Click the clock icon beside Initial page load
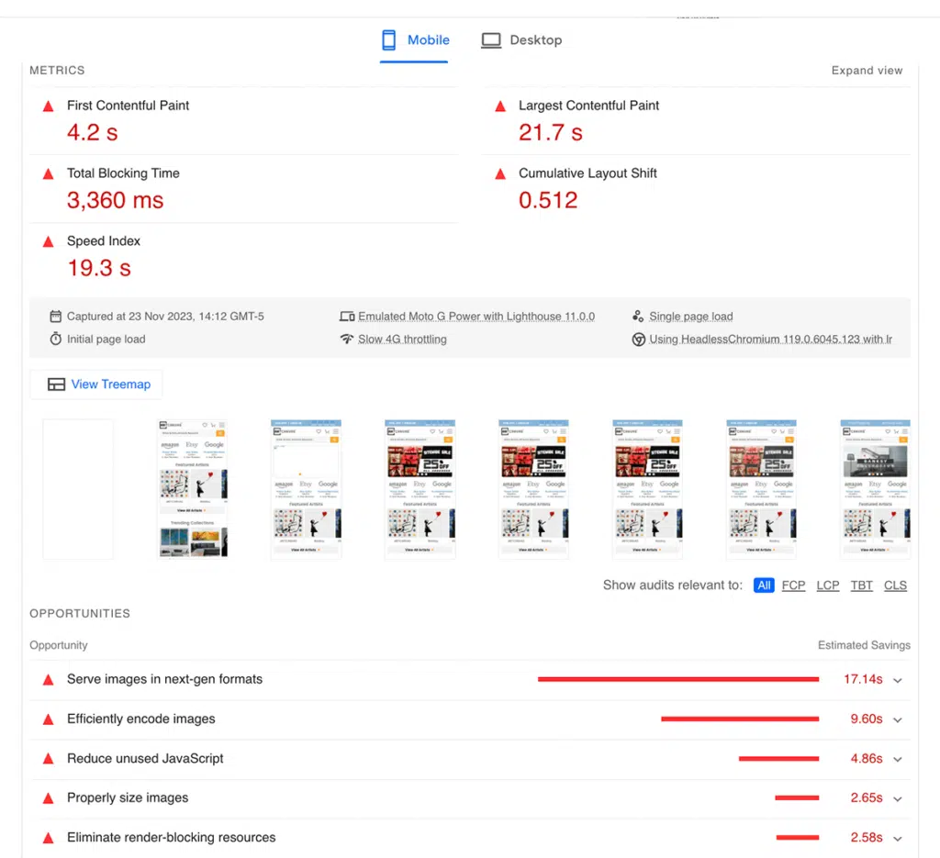This screenshot has width=940, height=858. pos(56,339)
